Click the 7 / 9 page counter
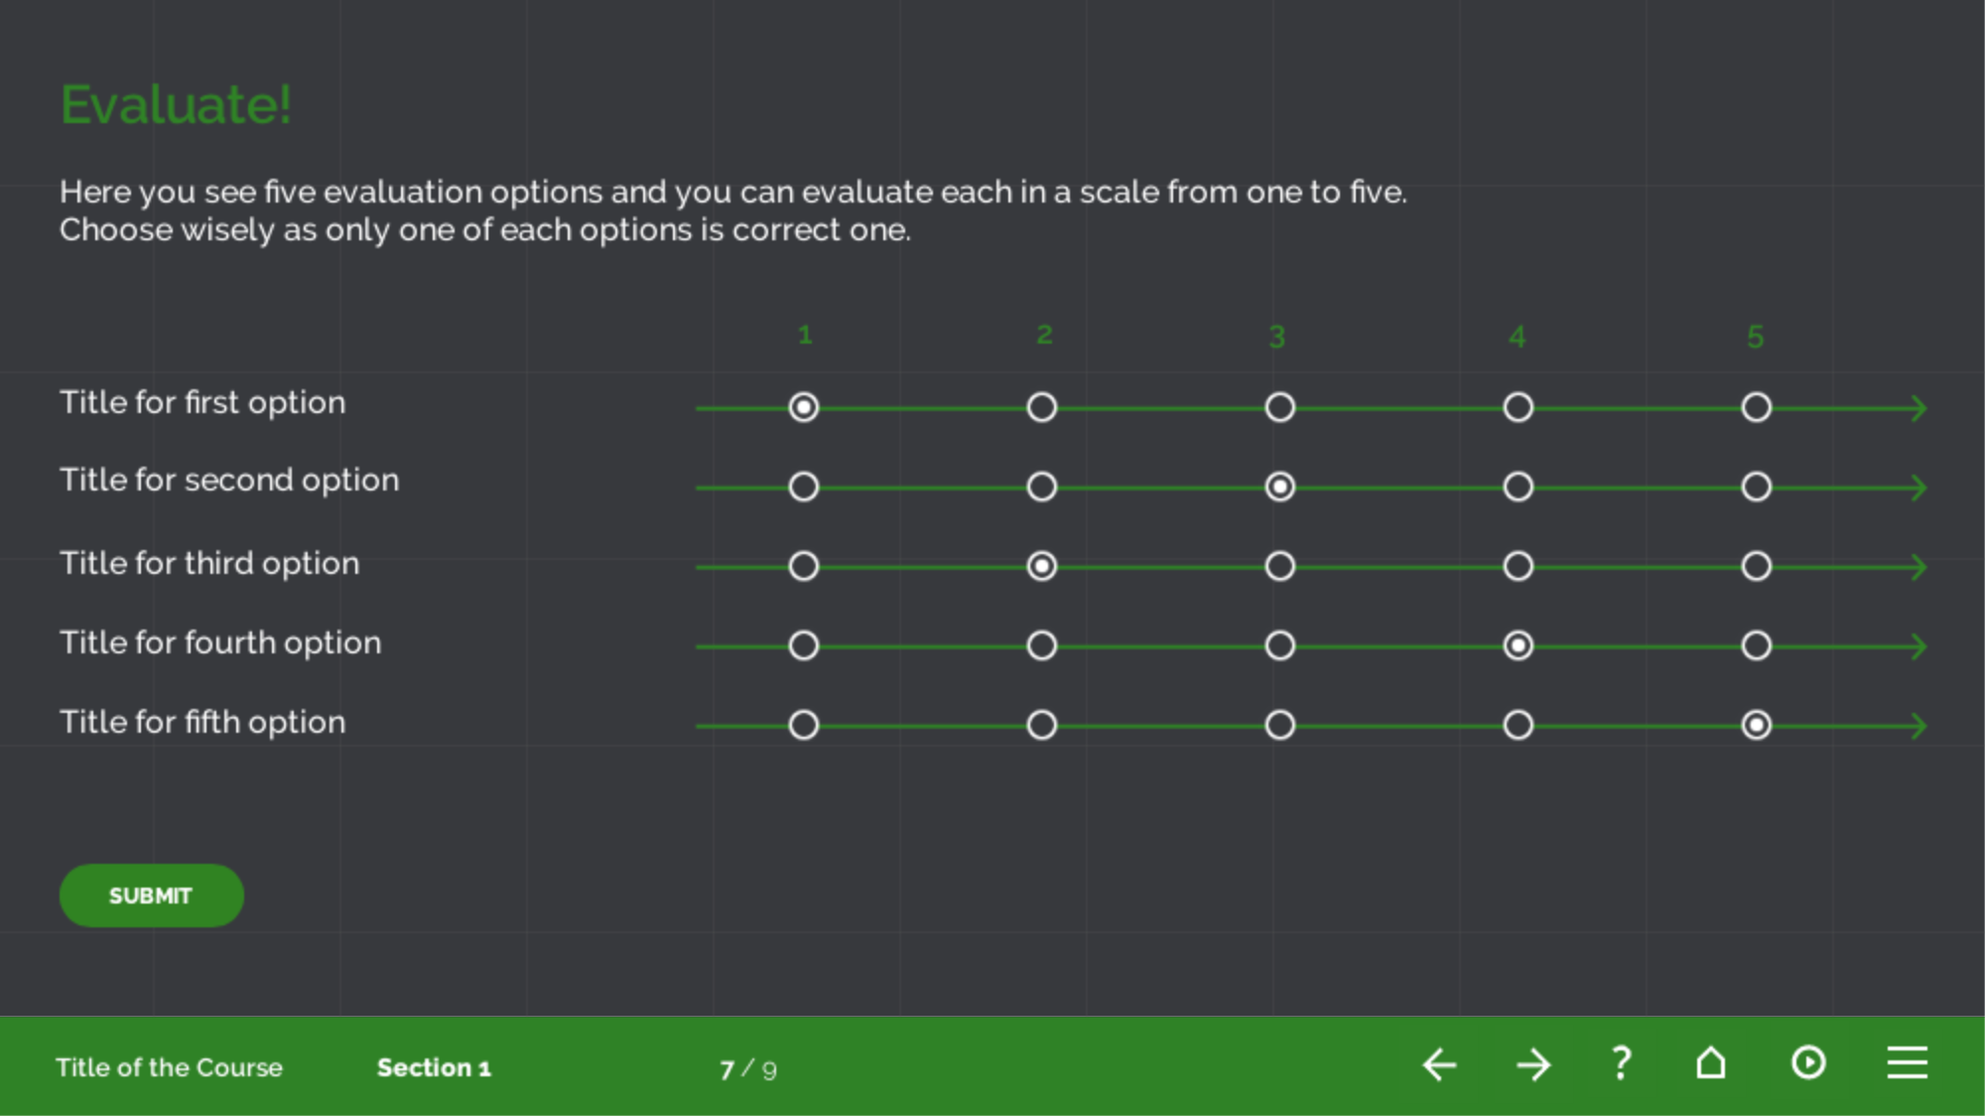This screenshot has width=1985, height=1116. [x=748, y=1069]
